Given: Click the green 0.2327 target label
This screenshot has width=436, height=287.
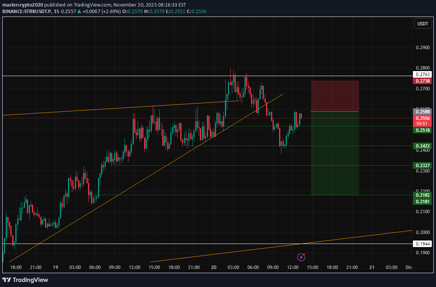Looking at the screenshot, I should (x=422, y=166).
